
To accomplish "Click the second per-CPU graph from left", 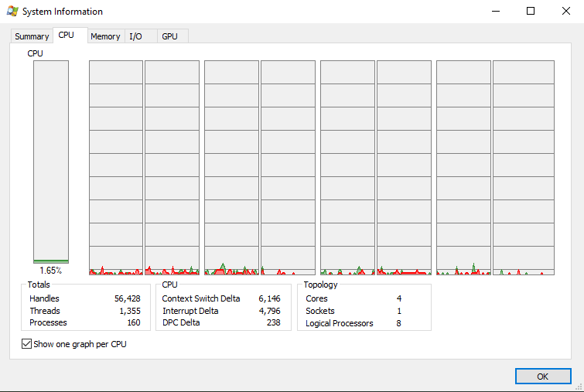I will pos(172,168).
